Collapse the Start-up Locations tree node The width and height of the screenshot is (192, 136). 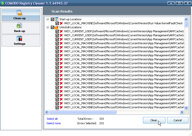48,19
